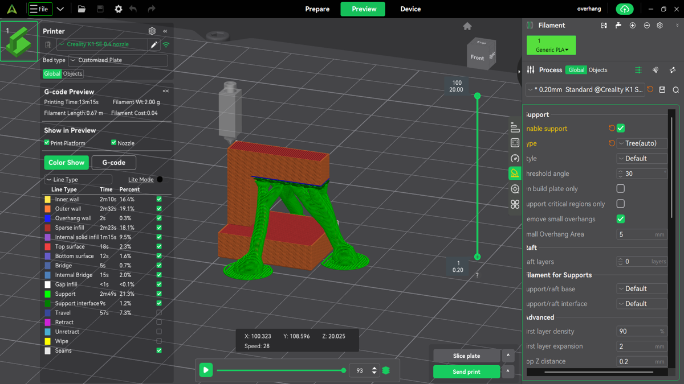Remove a filament with the minus icon
Image resolution: width=684 pixels, height=384 pixels.
click(647, 26)
